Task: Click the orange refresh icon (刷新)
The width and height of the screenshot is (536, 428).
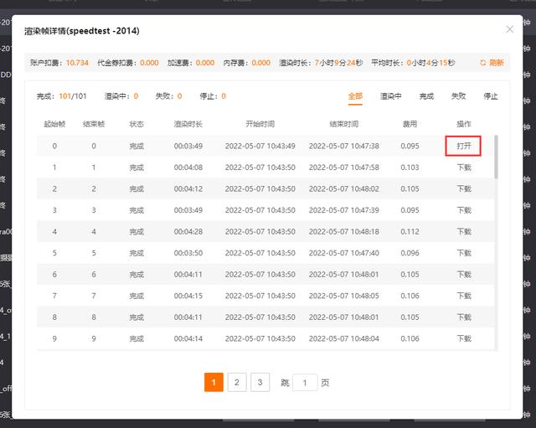Action: point(483,63)
